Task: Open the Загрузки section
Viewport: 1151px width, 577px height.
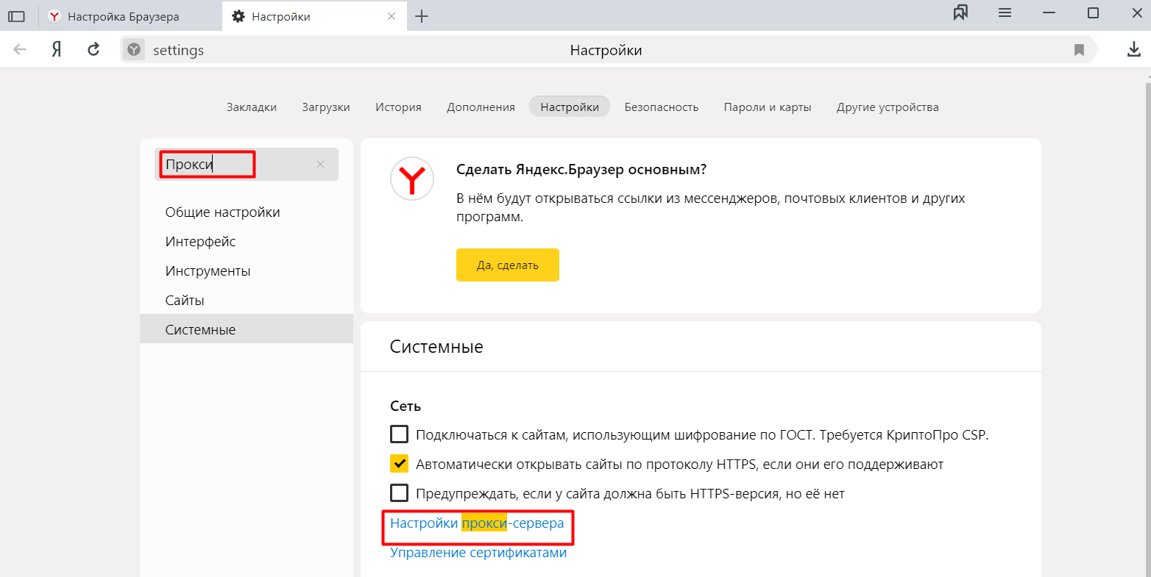Action: pos(326,107)
